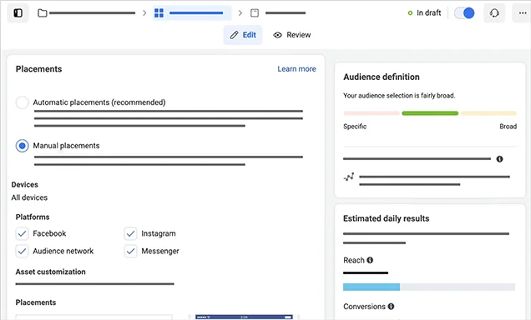Click the Estimated daily results title

click(x=386, y=218)
